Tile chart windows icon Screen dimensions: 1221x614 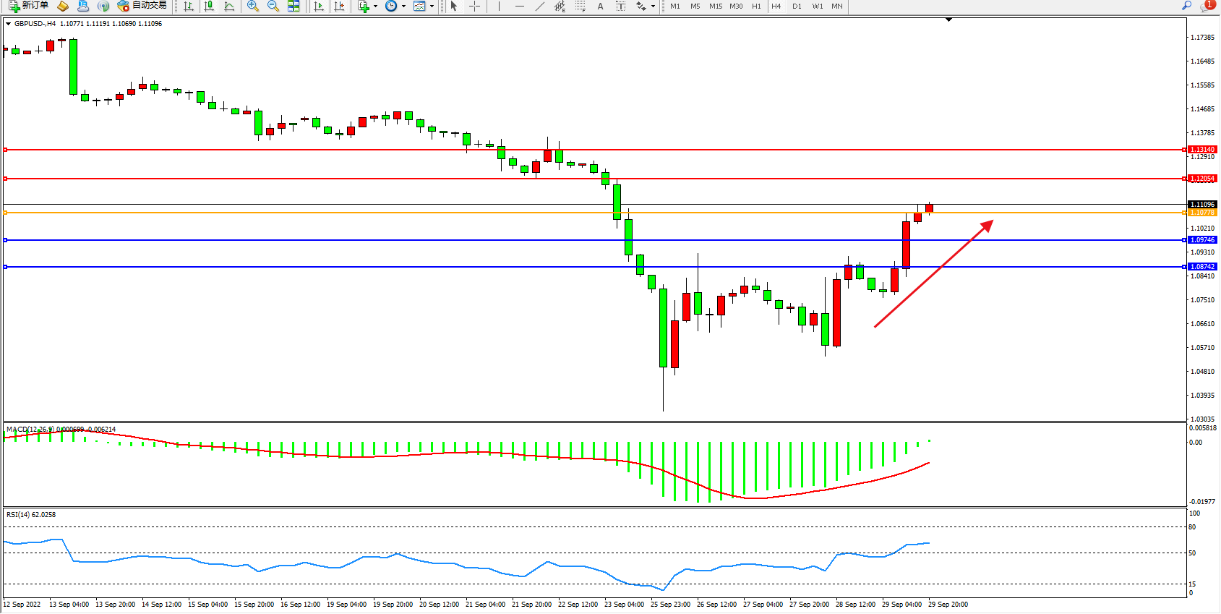pos(294,6)
